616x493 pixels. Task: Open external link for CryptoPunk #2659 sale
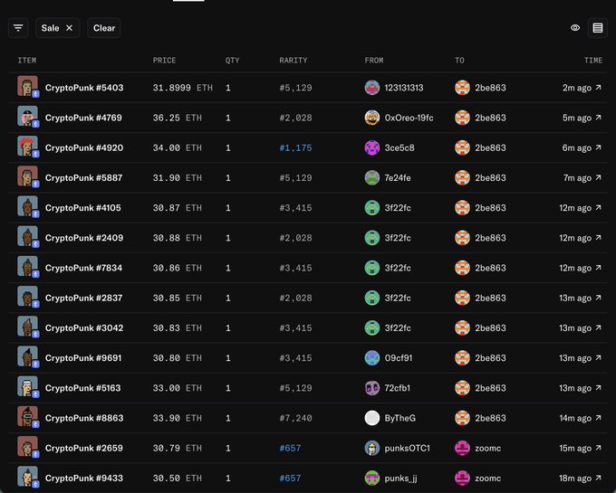click(x=598, y=448)
